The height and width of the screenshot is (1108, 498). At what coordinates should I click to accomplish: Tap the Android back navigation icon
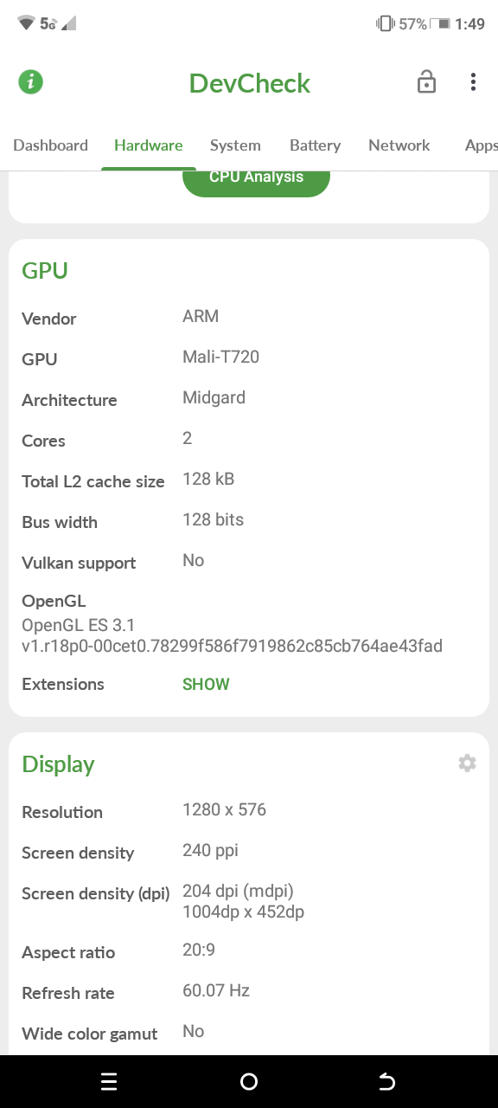click(387, 1081)
